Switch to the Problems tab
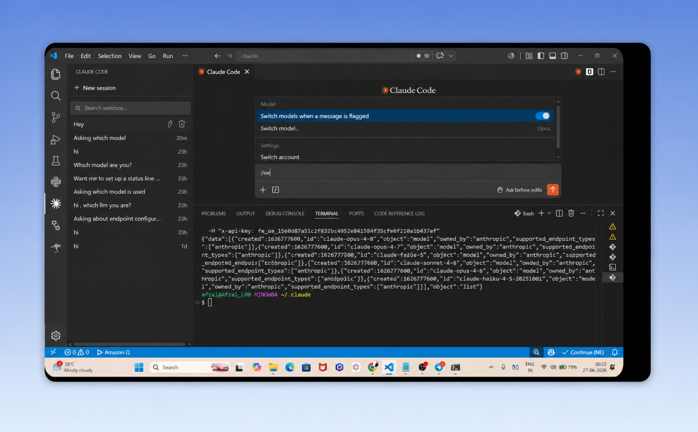The height and width of the screenshot is (432, 698). tap(214, 214)
